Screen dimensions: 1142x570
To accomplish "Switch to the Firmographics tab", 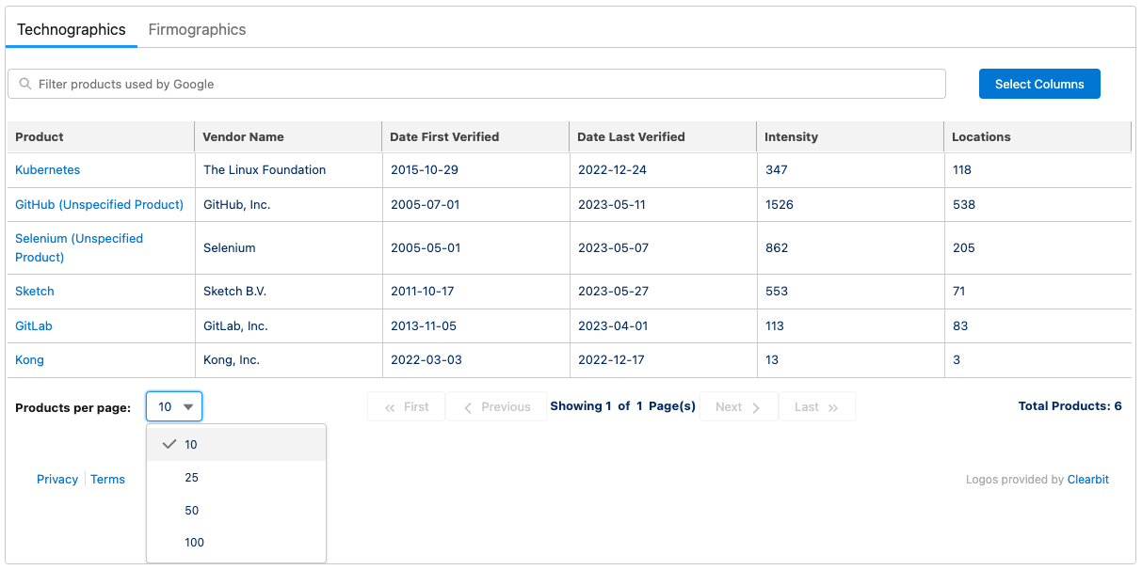I will [x=197, y=29].
